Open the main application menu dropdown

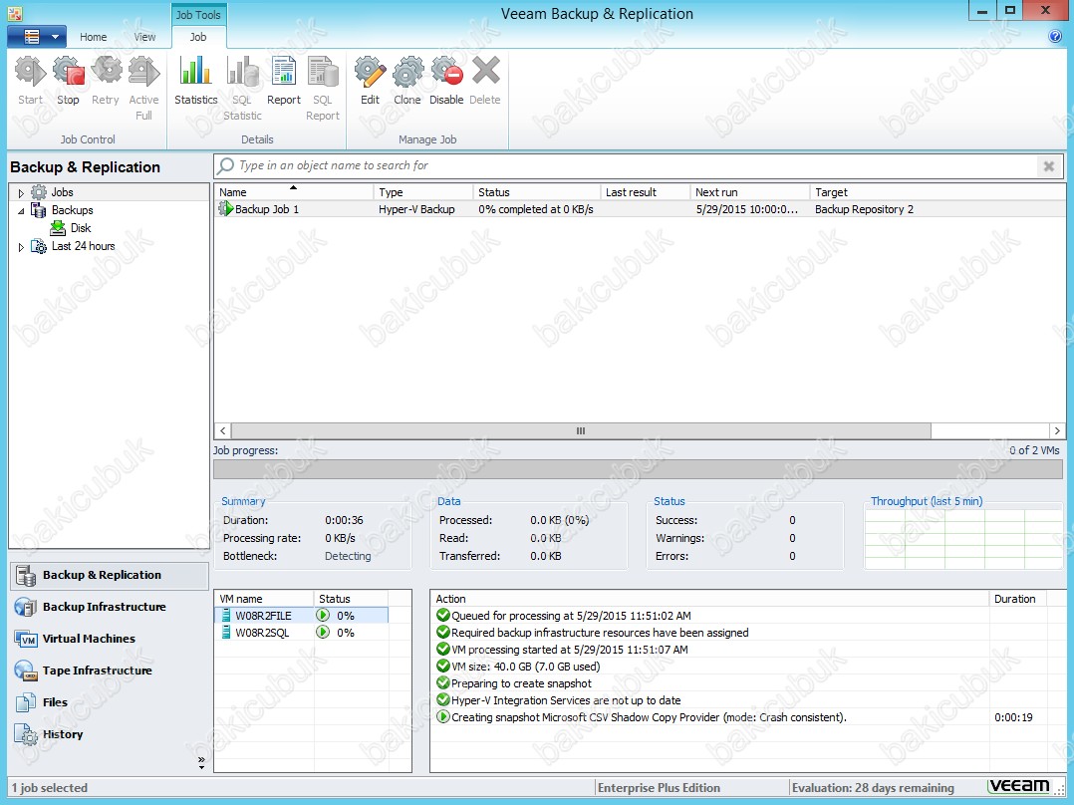37,36
